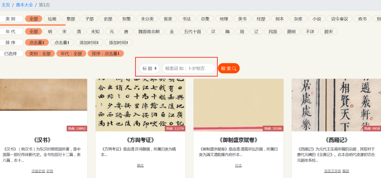Click the 抄本 tag under 御制盛京赋卷
Screen dimensions: 381x178
point(238,165)
